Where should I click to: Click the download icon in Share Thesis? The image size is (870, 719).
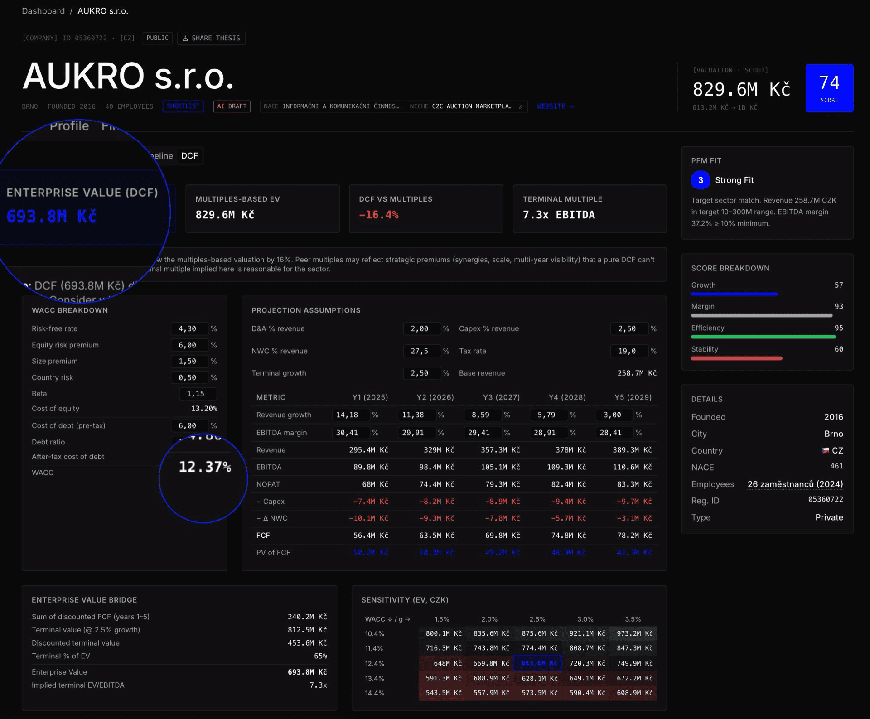coord(185,39)
